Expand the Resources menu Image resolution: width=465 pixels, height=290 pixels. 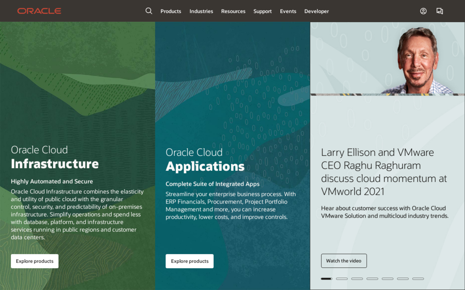tap(233, 11)
